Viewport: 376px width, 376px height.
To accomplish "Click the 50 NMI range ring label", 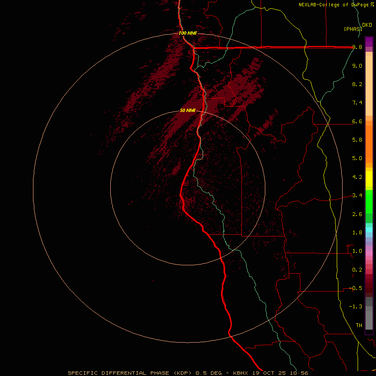I will [x=188, y=110].
